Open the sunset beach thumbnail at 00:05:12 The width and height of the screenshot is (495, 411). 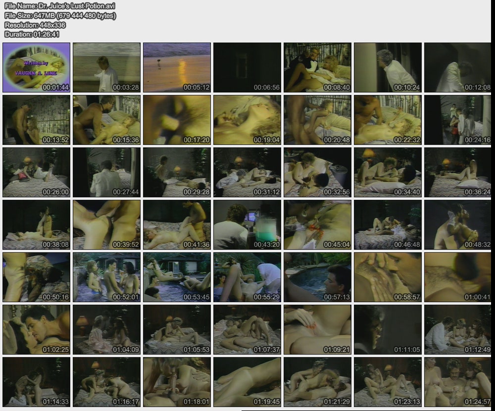[177, 67]
